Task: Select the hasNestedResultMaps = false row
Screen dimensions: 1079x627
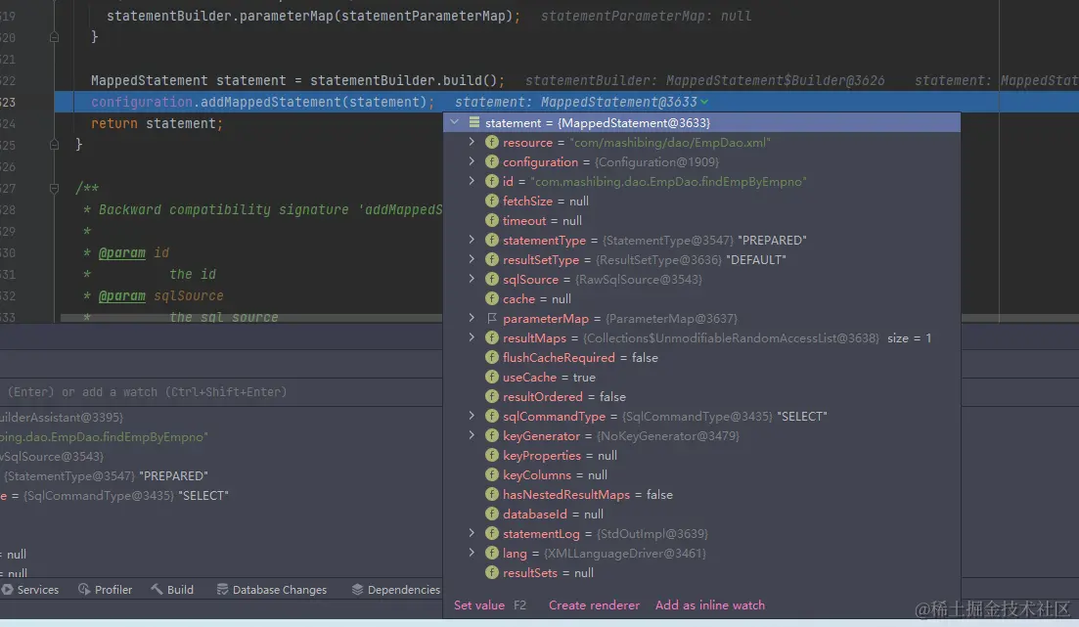Action: click(x=702, y=494)
